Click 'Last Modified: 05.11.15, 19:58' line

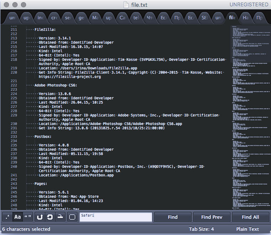coord(71,154)
